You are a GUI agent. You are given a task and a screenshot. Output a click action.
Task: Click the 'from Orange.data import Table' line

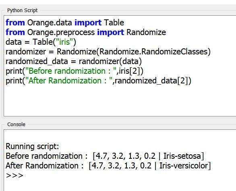(x=65, y=23)
